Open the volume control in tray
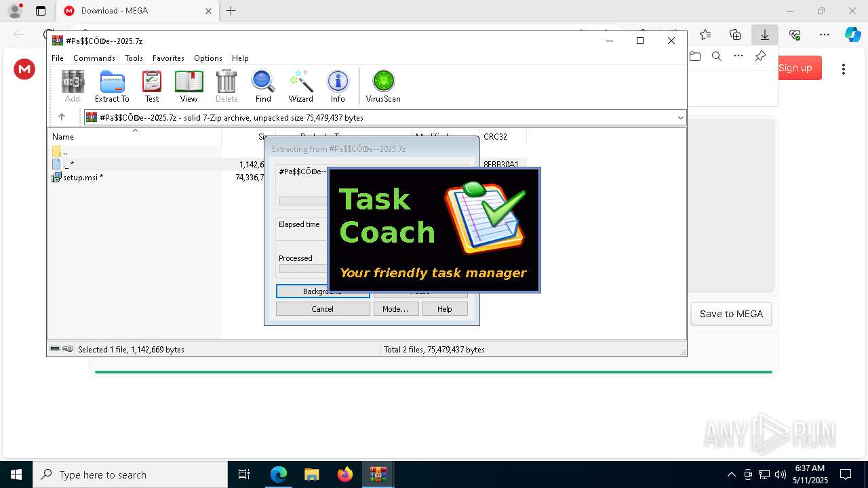Screen dimensions: 868x488 pos(781,474)
